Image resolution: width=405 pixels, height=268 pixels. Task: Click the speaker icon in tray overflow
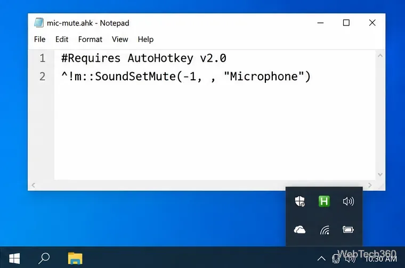[x=348, y=201]
